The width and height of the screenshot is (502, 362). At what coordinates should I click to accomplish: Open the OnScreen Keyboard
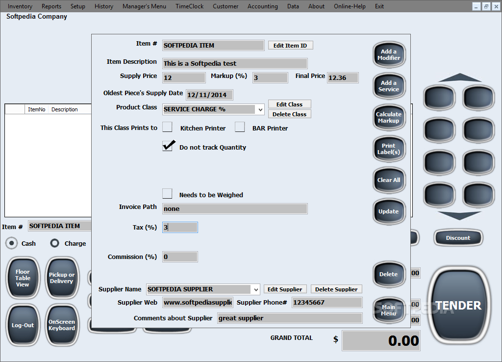tap(61, 325)
